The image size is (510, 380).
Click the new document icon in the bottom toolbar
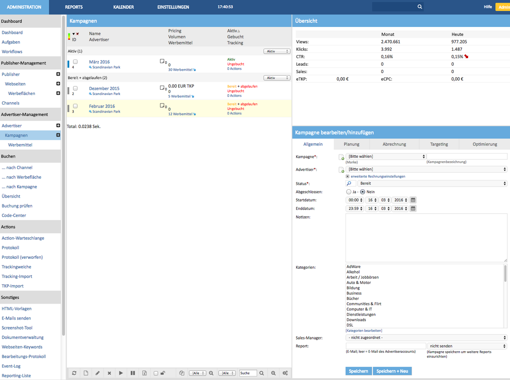point(86,373)
